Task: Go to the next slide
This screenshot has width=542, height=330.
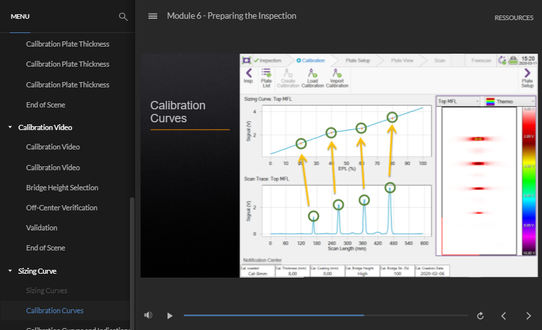Action: click(x=528, y=316)
